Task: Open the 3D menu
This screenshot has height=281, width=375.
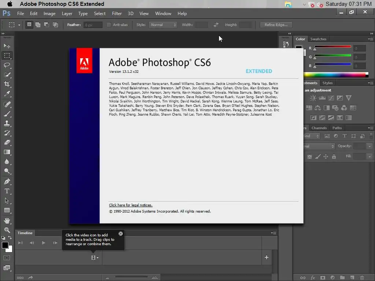Action: [x=131, y=14]
